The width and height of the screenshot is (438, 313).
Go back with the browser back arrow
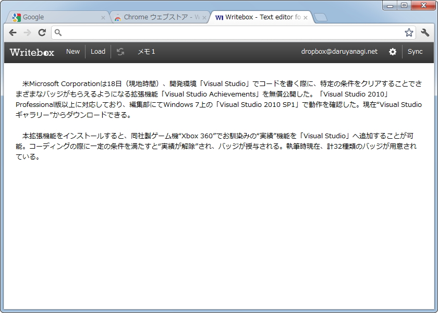pyautogui.click(x=13, y=33)
